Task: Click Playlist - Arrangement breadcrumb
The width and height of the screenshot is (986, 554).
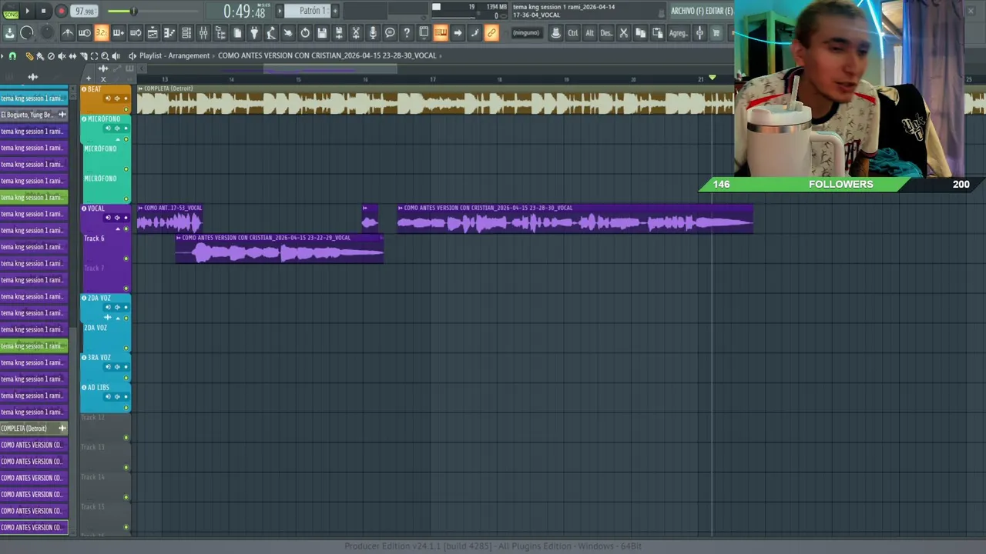Action: pos(174,55)
